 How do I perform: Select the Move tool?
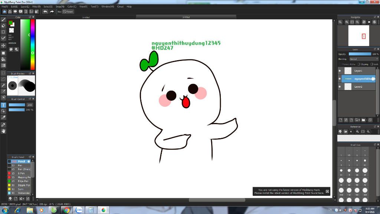point(3,46)
